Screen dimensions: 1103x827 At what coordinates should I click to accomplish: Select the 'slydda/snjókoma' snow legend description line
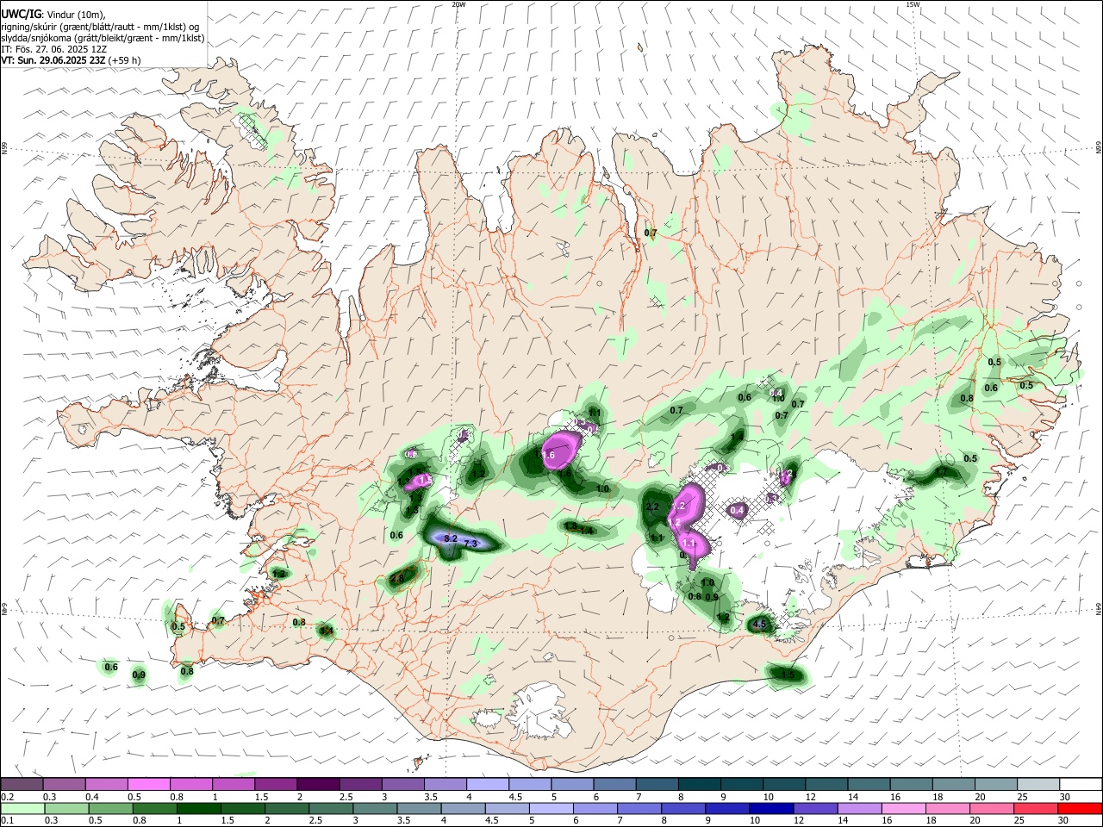(x=103, y=37)
